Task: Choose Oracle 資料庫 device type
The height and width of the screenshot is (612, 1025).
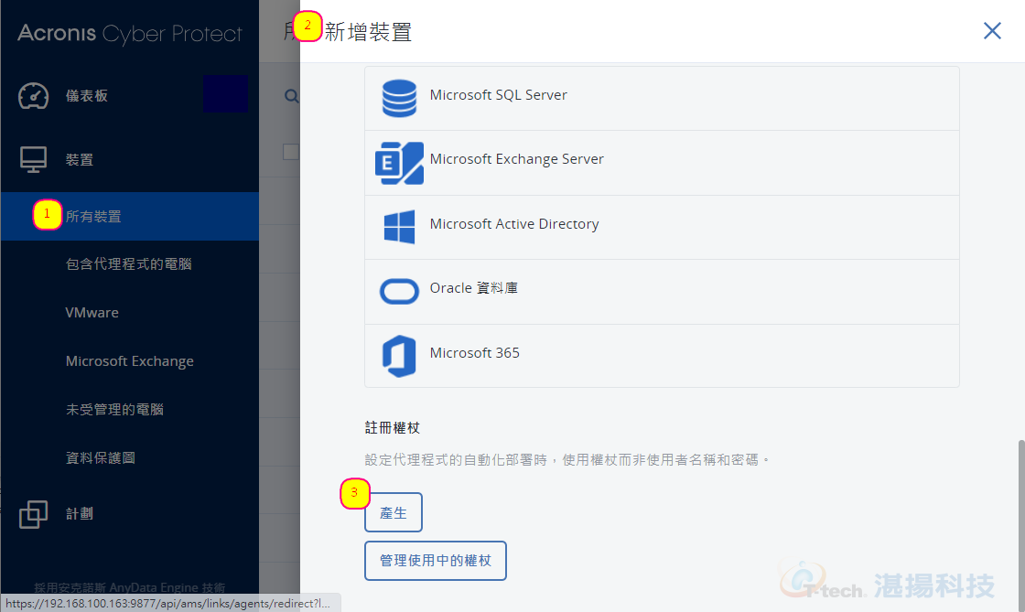Action: click(662, 291)
